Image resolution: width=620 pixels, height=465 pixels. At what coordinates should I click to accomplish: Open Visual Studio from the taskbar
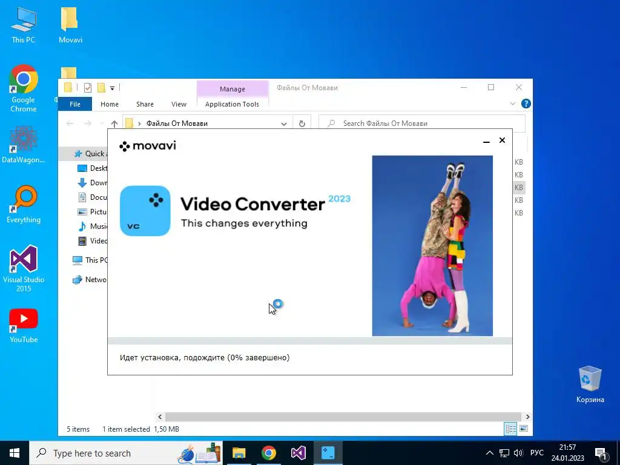click(298, 453)
